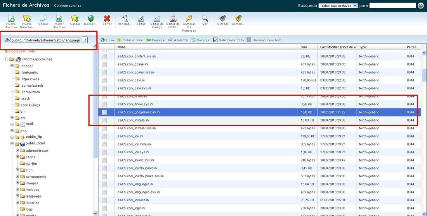427x216 pixels.
Task: Select the libraries folder in tree
Action: pyautogui.click(x=32, y=203)
